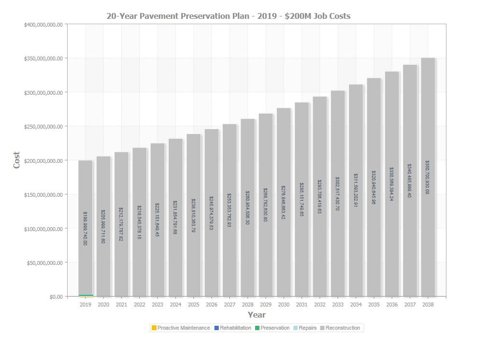Click the $400,000,000.00 y-axis label
488x349 pixels.
43,25
